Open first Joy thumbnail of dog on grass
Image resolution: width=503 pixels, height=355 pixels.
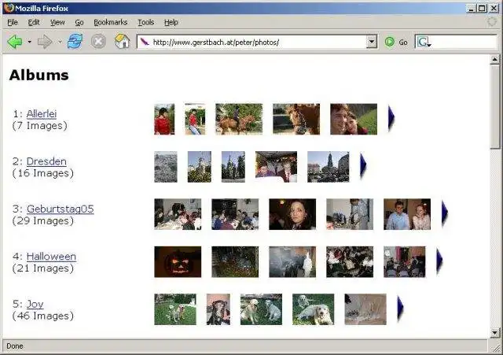click(175, 309)
